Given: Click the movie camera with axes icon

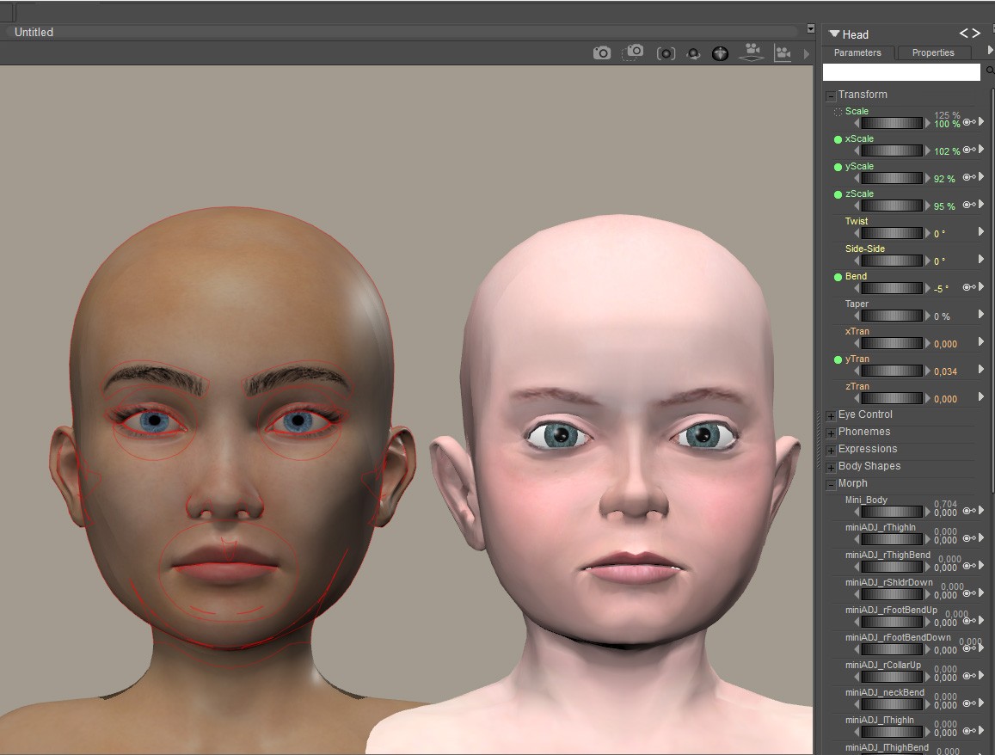Looking at the screenshot, I should click(783, 53).
